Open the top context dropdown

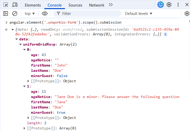[30, 14]
